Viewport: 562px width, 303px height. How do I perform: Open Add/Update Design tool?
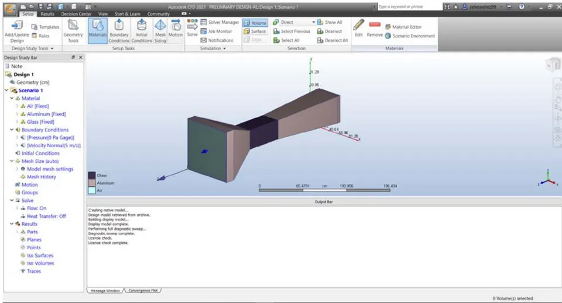click(x=17, y=32)
